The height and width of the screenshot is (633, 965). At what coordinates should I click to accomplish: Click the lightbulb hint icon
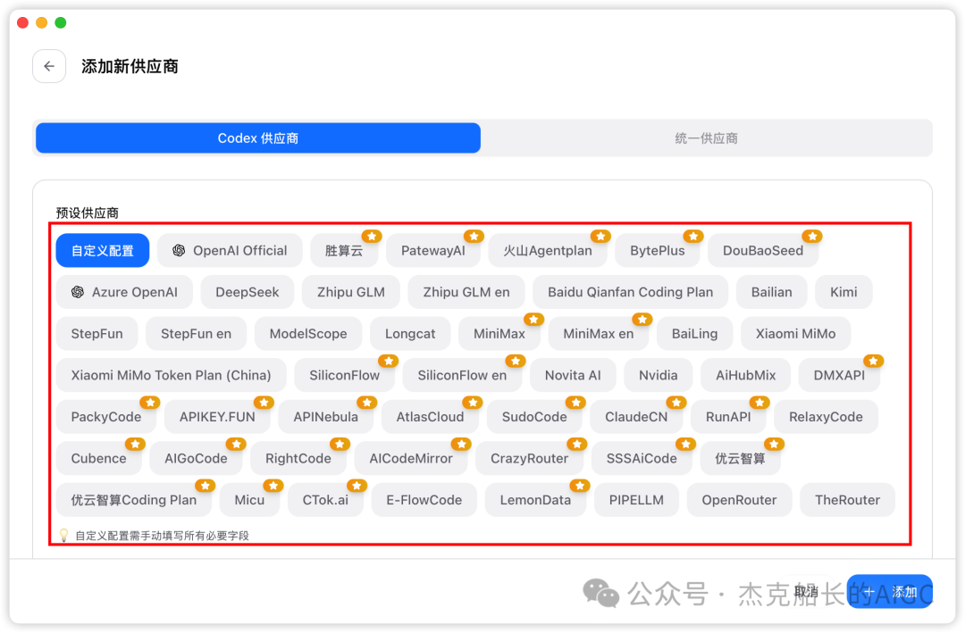[x=63, y=535]
